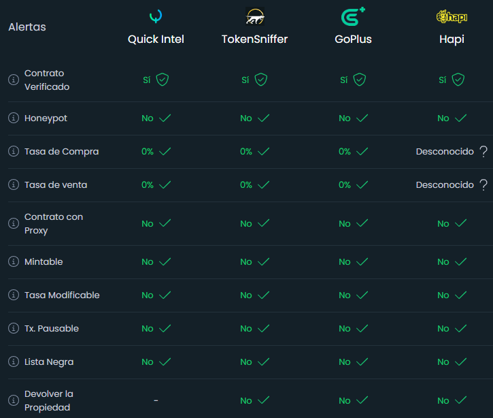Click the Tasa de venta label
Image resolution: width=493 pixels, height=418 pixels.
pos(56,184)
